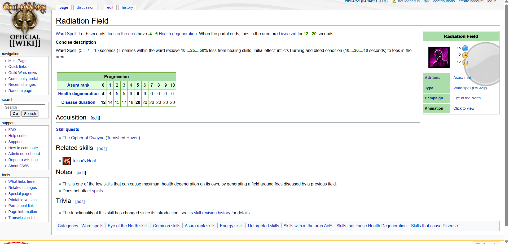Click the foes in the area link
Viewport: 509px width, 244px height.
(122, 34)
